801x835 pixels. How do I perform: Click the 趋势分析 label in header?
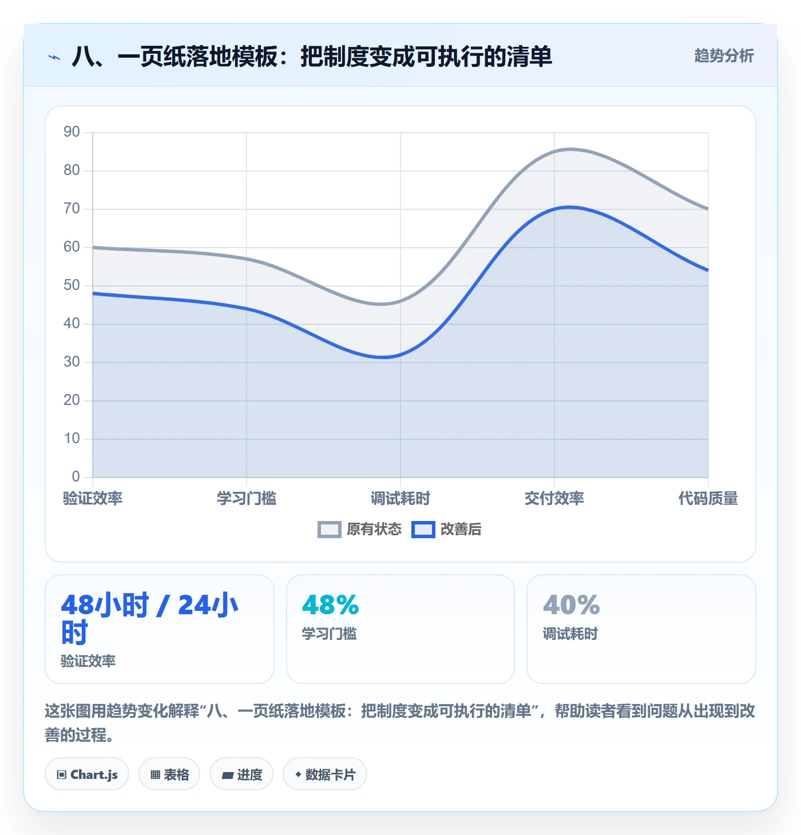724,55
